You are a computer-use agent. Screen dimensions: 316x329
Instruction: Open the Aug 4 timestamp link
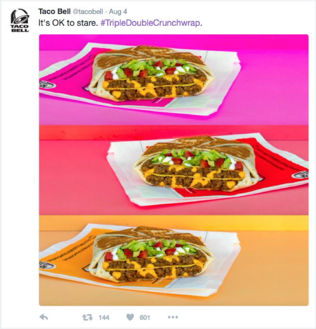point(118,11)
